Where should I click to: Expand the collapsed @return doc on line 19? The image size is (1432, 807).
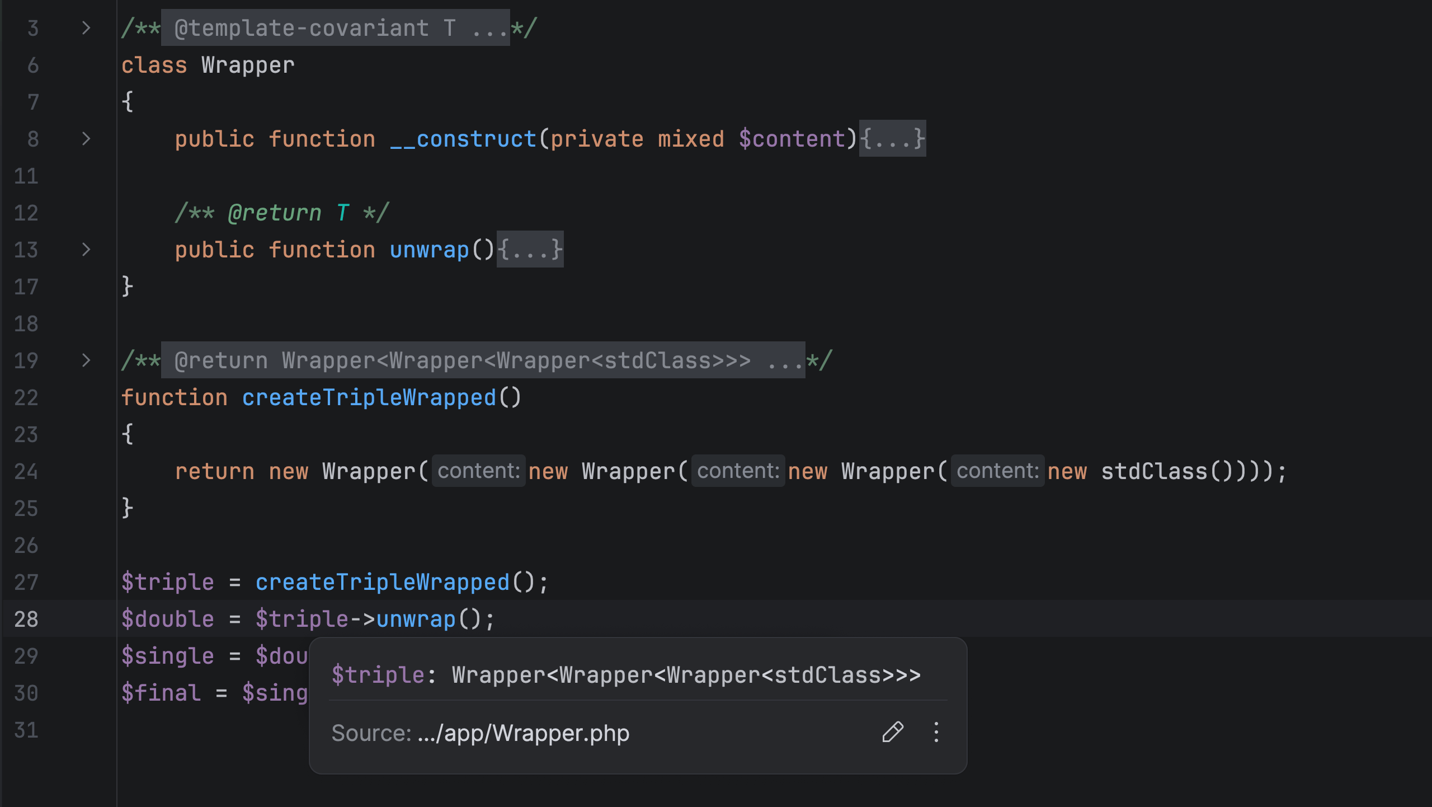click(x=85, y=360)
